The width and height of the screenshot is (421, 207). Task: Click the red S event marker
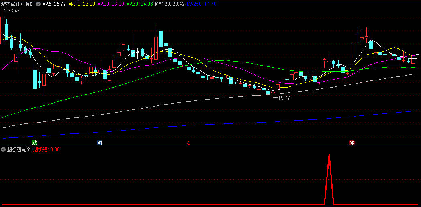(188, 143)
